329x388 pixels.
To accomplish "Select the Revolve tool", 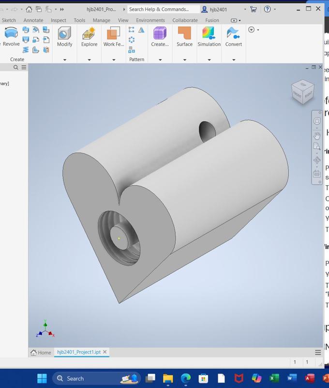I will (11, 37).
